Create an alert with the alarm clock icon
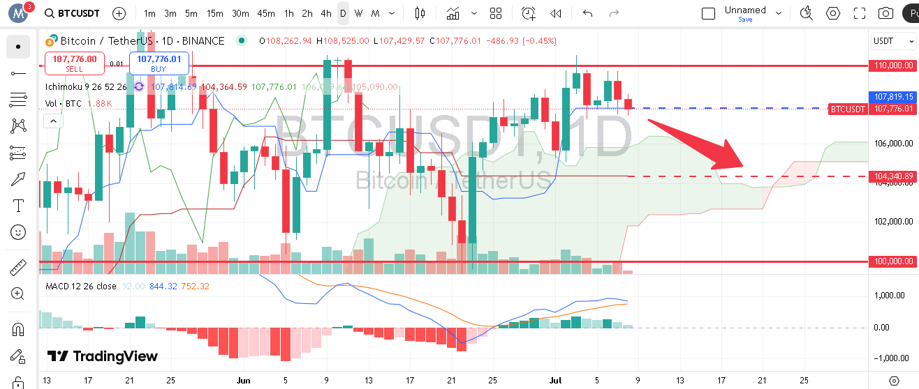 click(x=529, y=13)
